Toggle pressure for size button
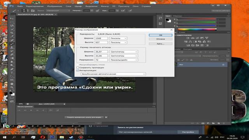 click(130, 10)
